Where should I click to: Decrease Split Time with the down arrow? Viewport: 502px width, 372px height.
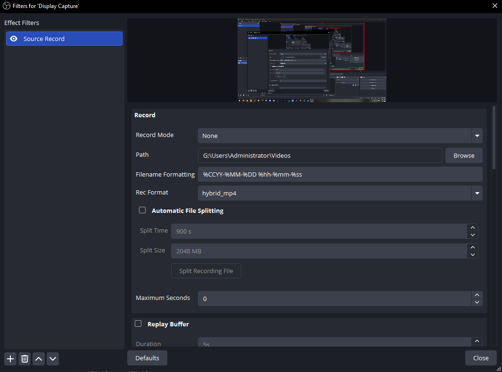(473, 235)
